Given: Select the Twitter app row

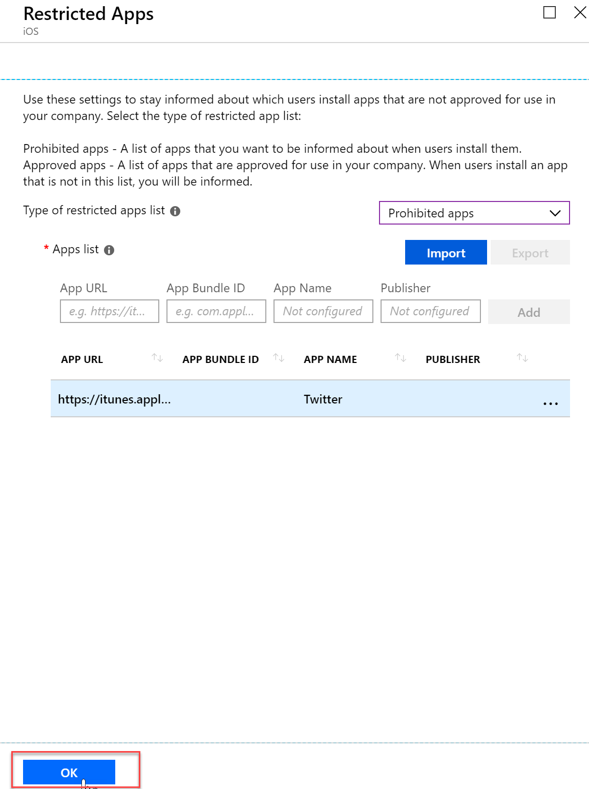Looking at the screenshot, I should (x=310, y=399).
